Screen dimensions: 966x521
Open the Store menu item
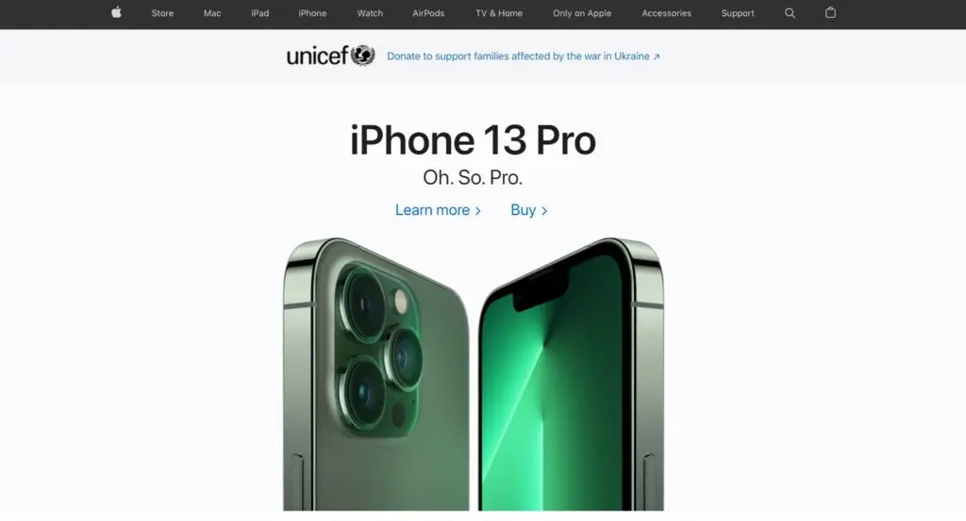point(162,13)
